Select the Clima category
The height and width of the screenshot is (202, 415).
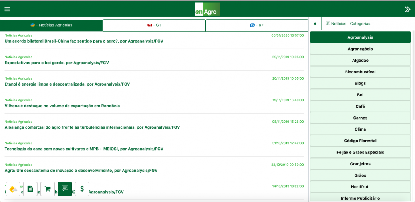click(360, 129)
